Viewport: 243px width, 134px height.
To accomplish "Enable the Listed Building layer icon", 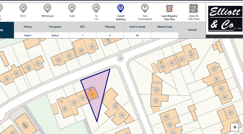I will point(121,8).
